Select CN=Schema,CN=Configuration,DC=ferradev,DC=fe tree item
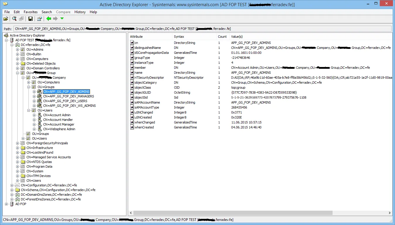This screenshot has height=225, width=395. click(58, 190)
